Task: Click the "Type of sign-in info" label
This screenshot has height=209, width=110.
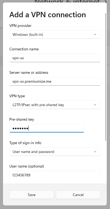Action: pyautogui.click(x=25, y=143)
